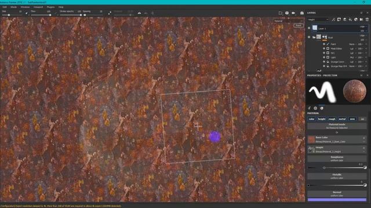Toggle the height channel button
Image resolution: width=371 pixels, height=208 pixels.
click(322, 119)
